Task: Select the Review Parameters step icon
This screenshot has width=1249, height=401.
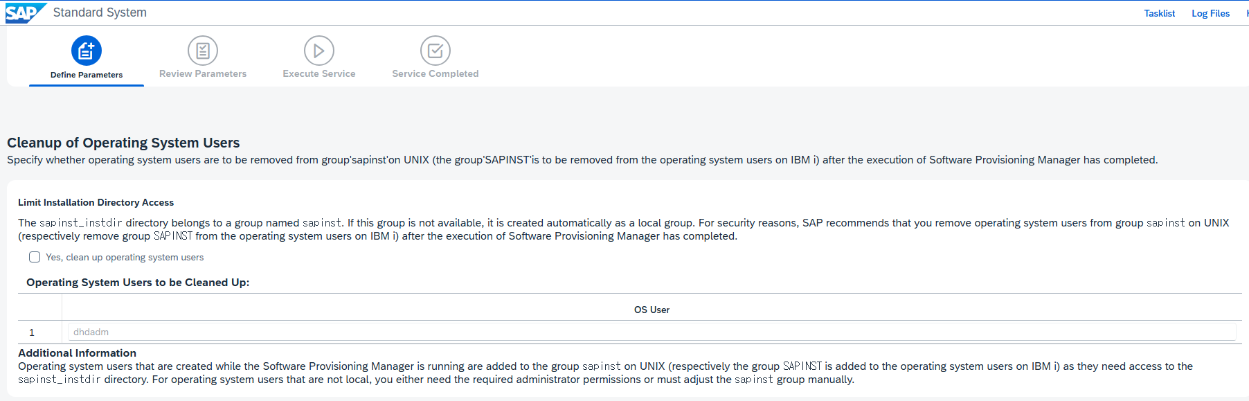Action: point(203,51)
